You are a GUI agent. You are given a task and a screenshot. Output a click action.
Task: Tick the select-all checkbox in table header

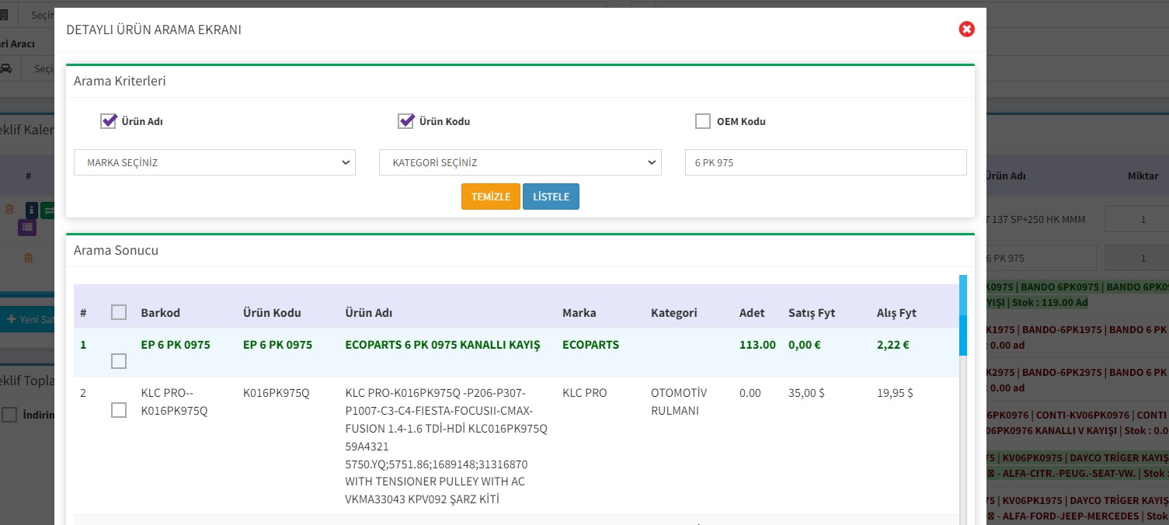click(x=119, y=312)
